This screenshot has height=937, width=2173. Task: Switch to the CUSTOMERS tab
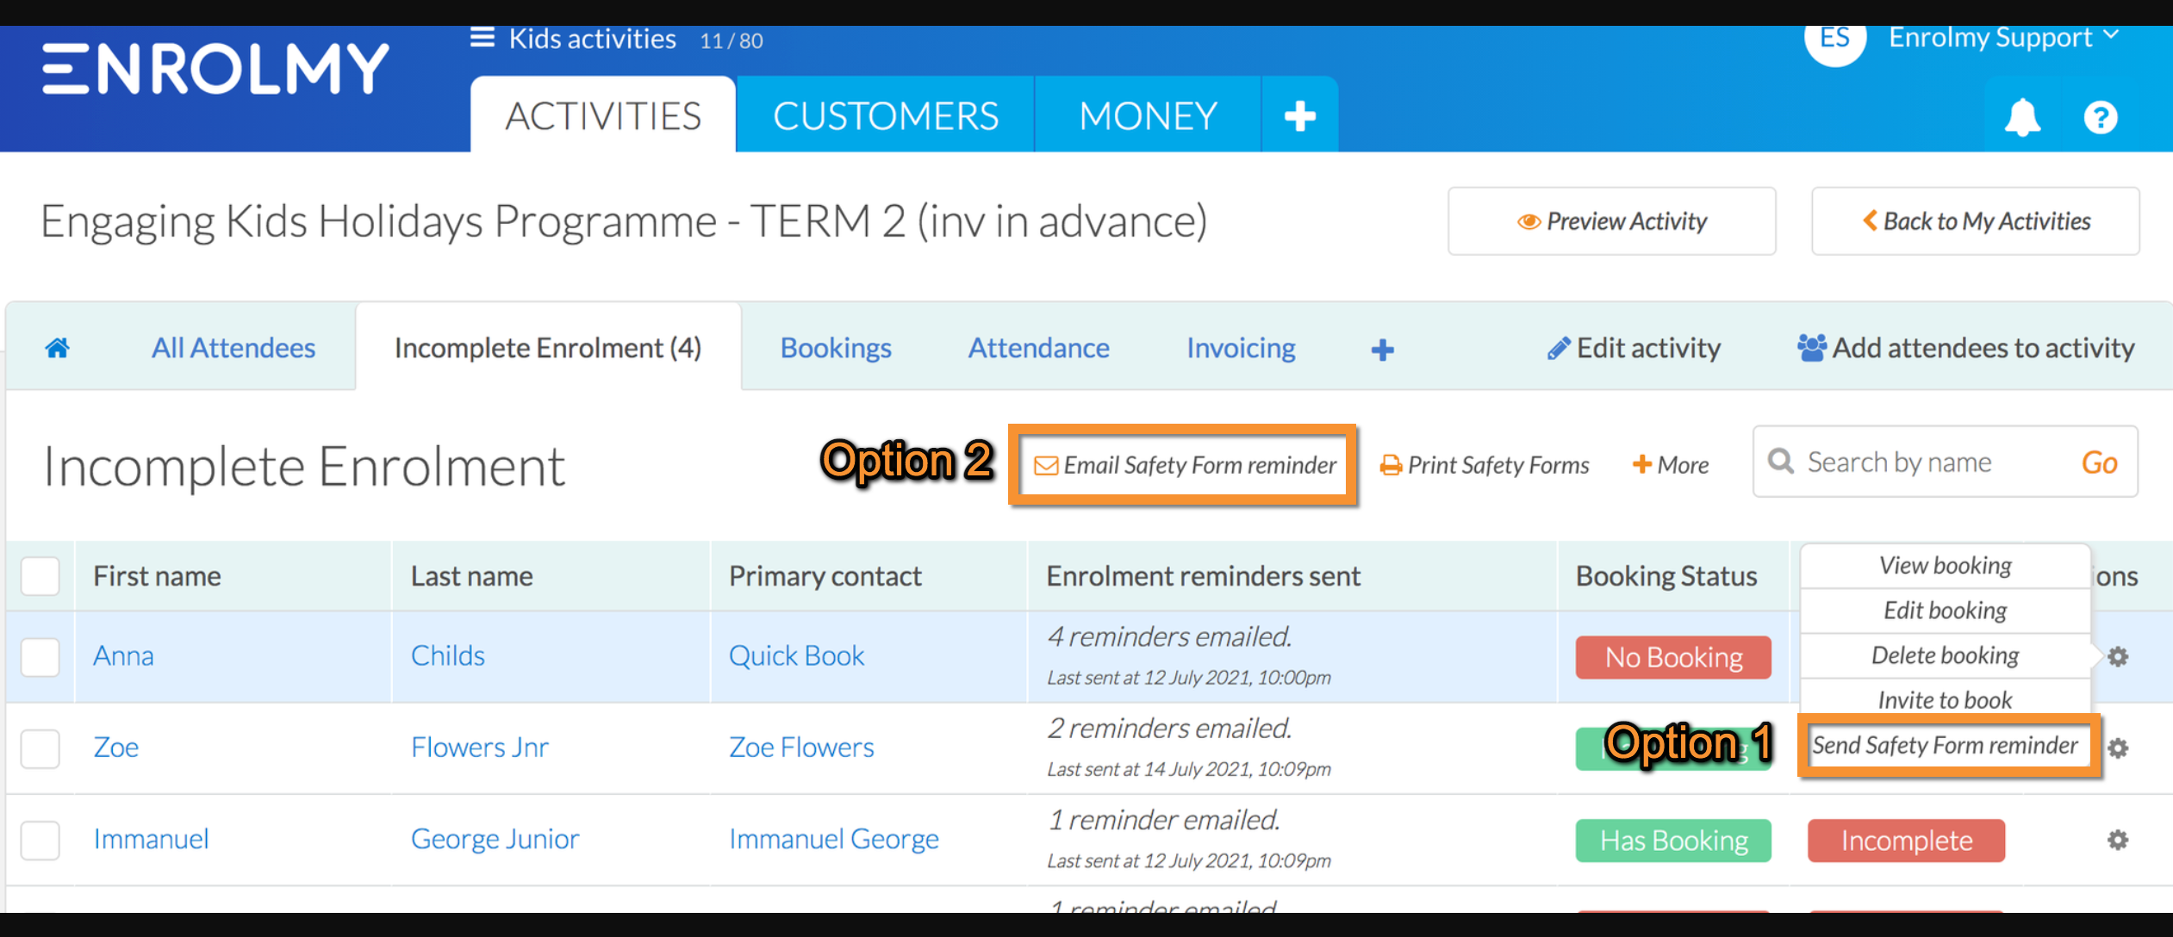[x=886, y=115]
